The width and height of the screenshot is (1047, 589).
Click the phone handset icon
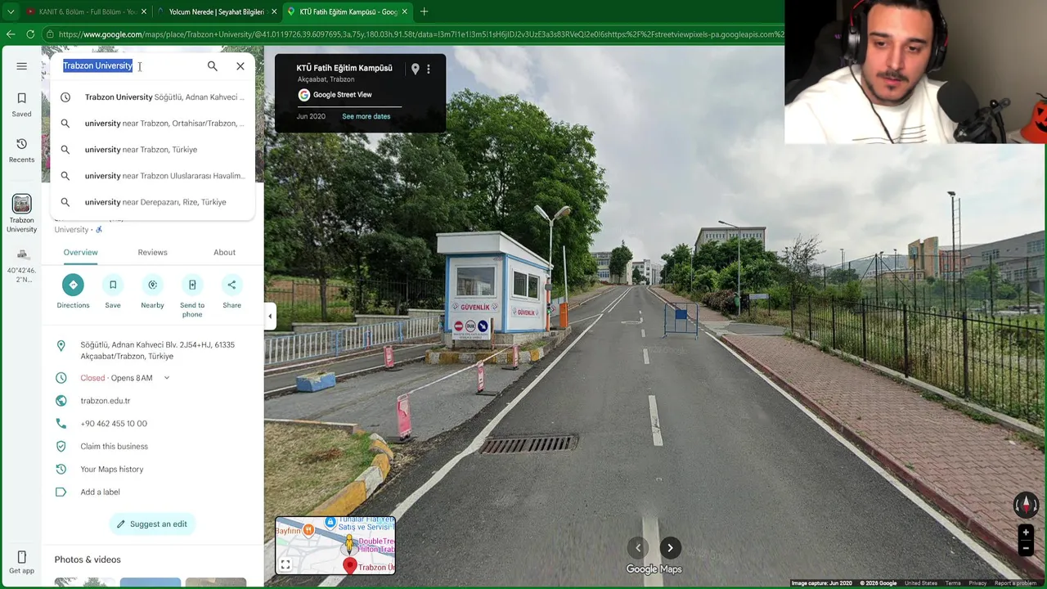point(61,424)
